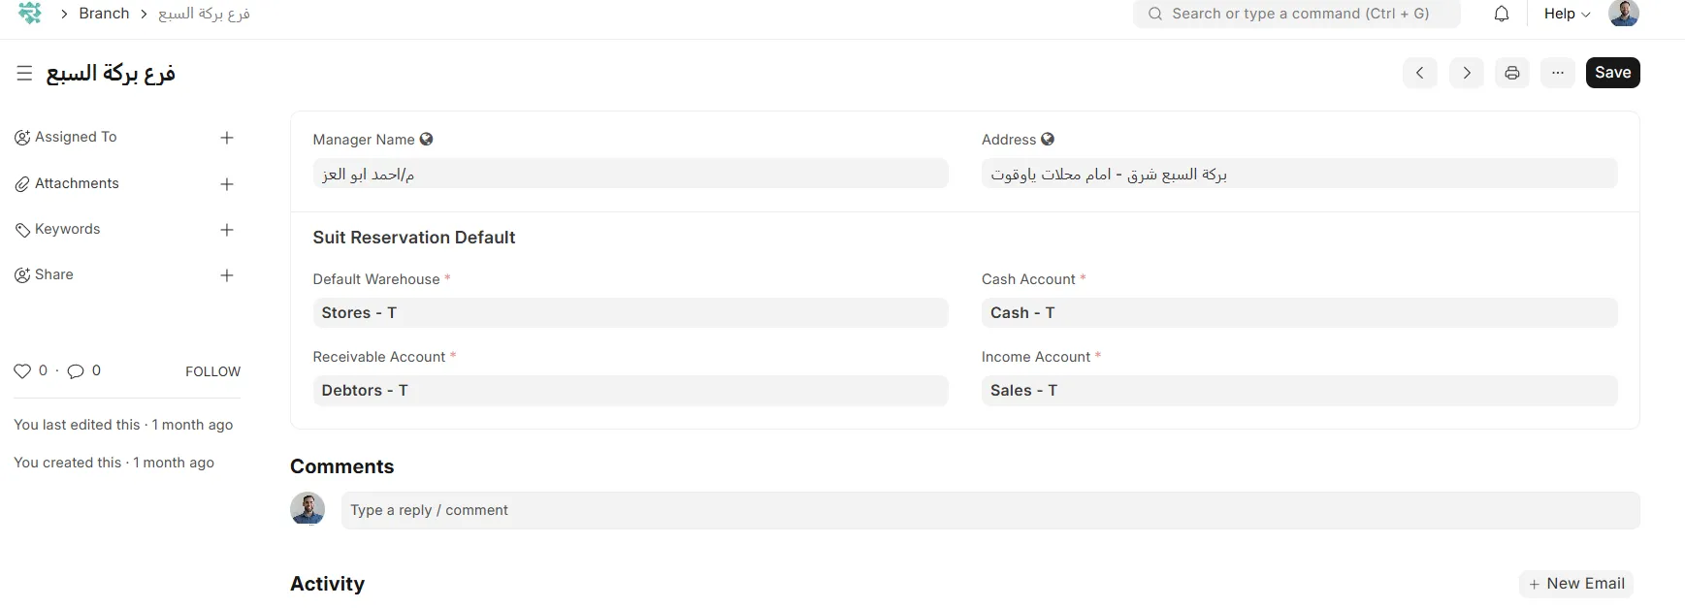Open the Default Warehouse link field
The width and height of the screenshot is (1685, 608).
pyautogui.click(x=630, y=313)
